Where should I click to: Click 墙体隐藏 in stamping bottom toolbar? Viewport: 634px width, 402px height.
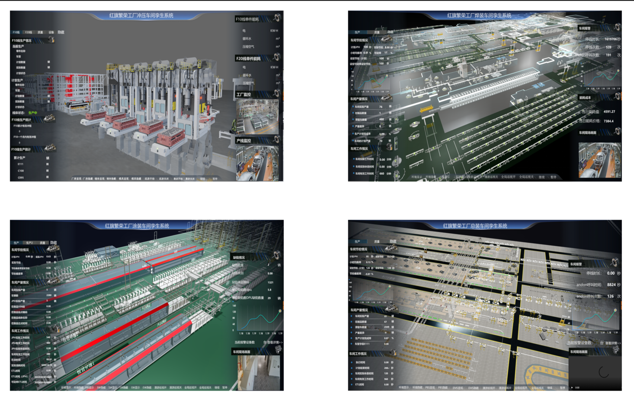coord(111,178)
